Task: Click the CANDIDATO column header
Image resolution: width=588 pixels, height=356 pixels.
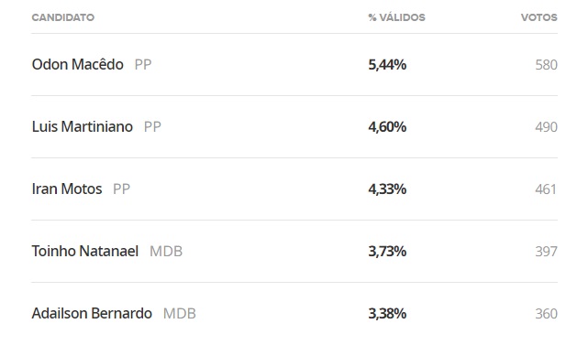Action: 63,17
